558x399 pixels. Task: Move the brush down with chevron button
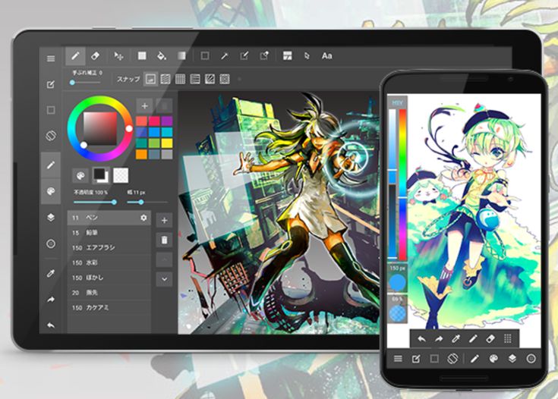(x=165, y=279)
